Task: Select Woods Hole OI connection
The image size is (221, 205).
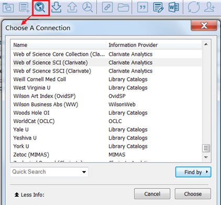Action: click(x=107, y=113)
